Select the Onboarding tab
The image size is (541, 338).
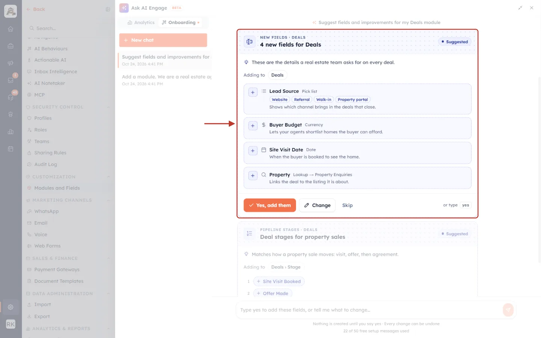(181, 23)
